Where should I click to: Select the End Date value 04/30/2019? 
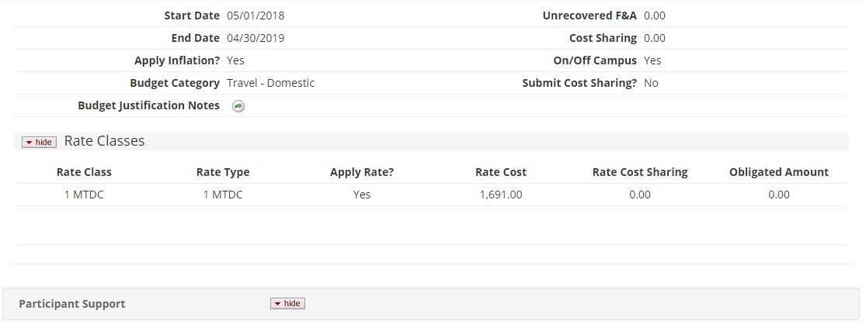pos(256,38)
